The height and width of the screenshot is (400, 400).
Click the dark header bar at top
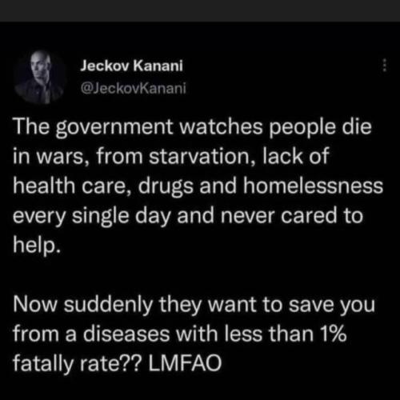(200, 10)
